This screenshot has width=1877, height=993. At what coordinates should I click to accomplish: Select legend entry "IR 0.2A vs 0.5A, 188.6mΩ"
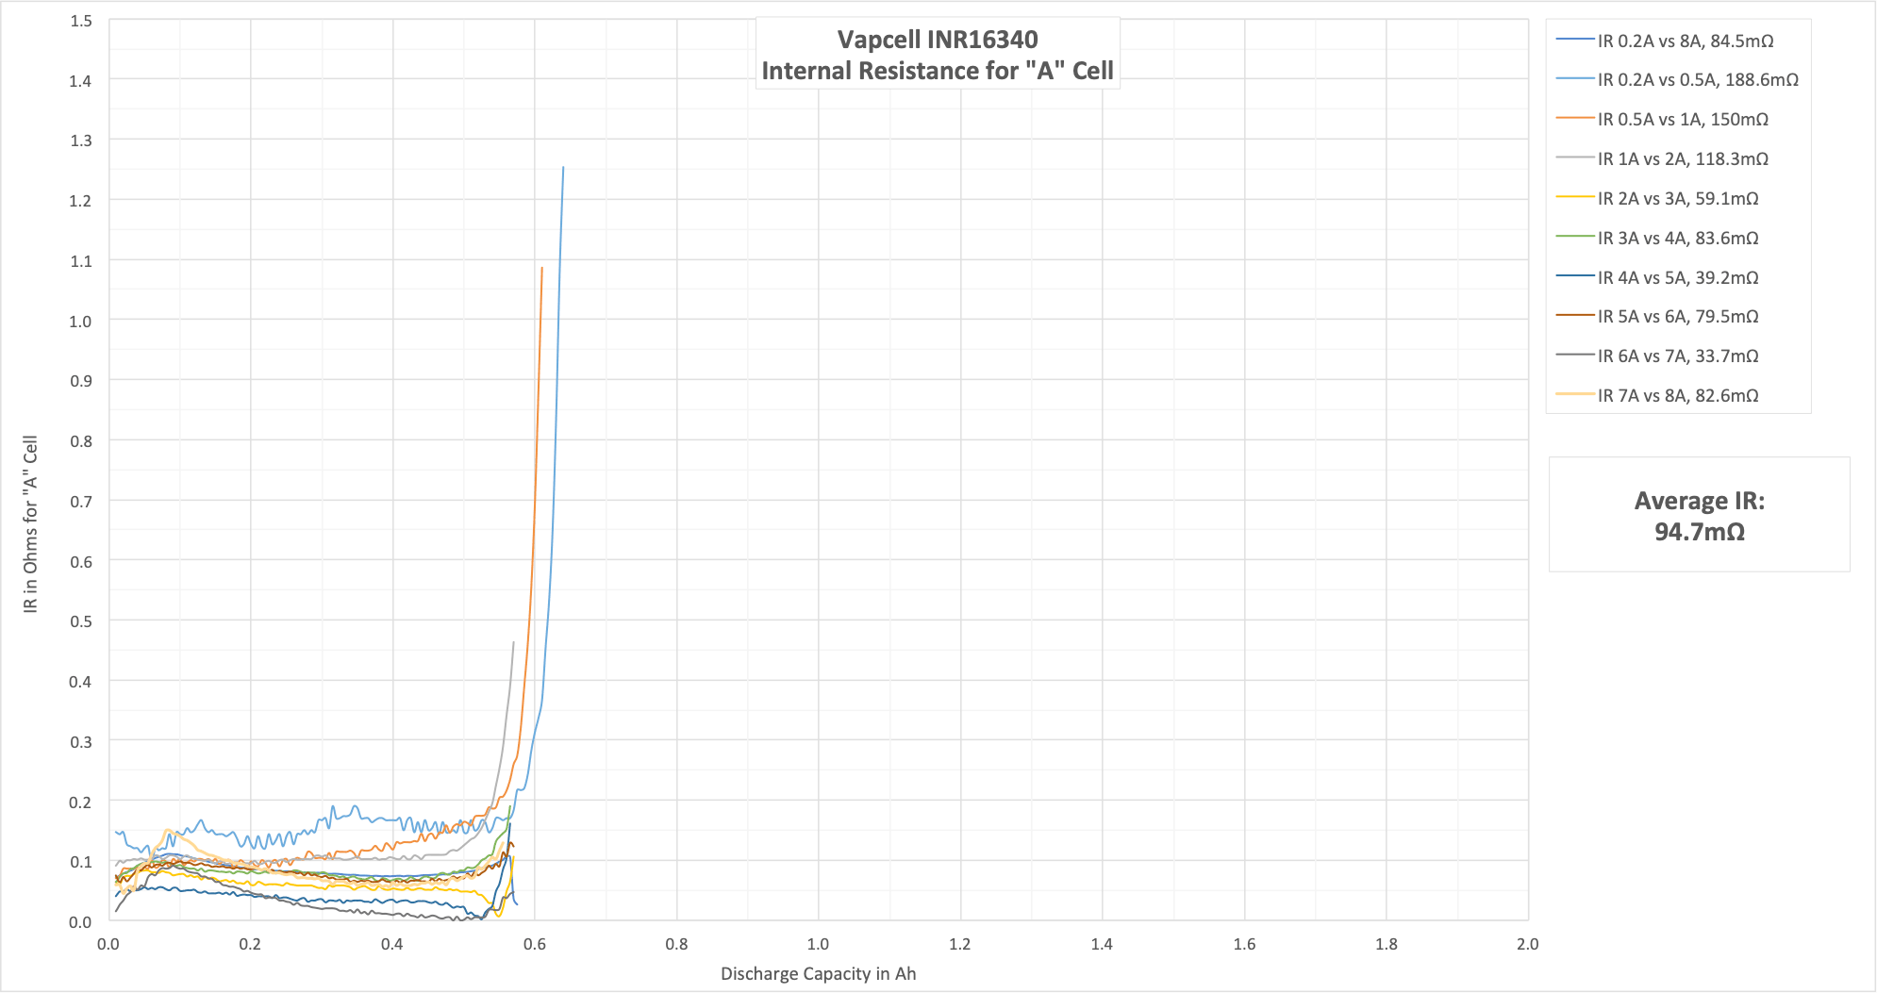[x=1697, y=80]
